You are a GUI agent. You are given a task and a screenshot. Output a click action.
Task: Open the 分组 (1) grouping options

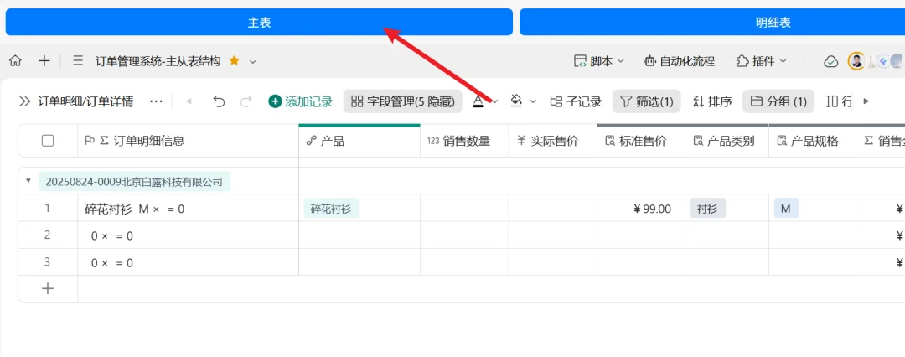coord(778,101)
